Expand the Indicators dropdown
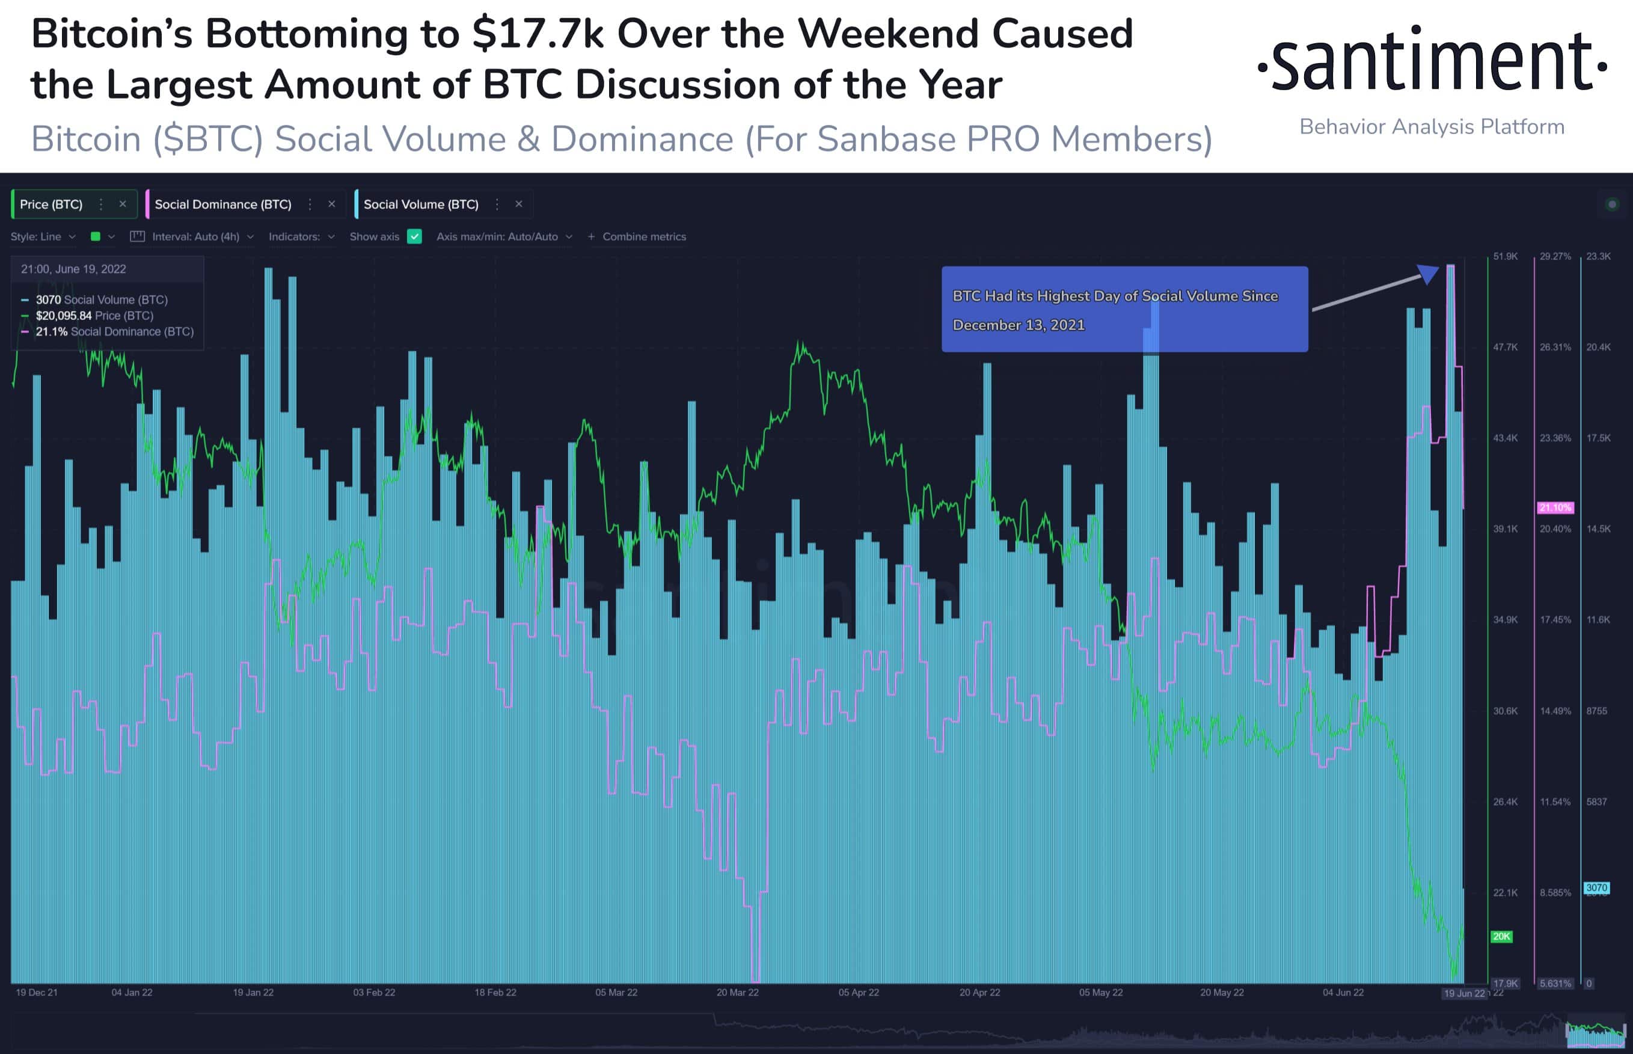The width and height of the screenshot is (1633, 1054). click(x=301, y=236)
